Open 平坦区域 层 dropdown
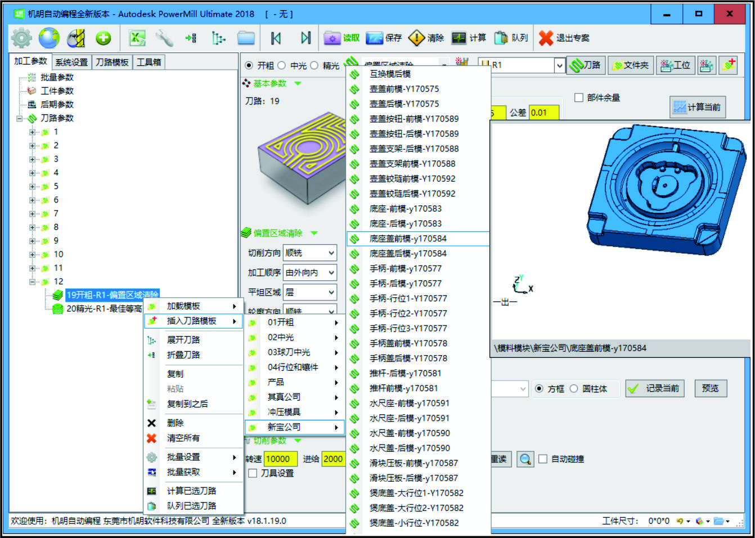The image size is (755, 538). click(x=310, y=293)
